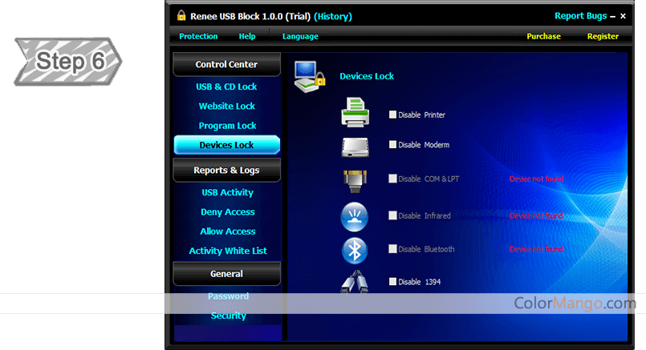Viewport: 646px width, 350px height.
Task: Click the modem device icon
Action: pos(356,147)
